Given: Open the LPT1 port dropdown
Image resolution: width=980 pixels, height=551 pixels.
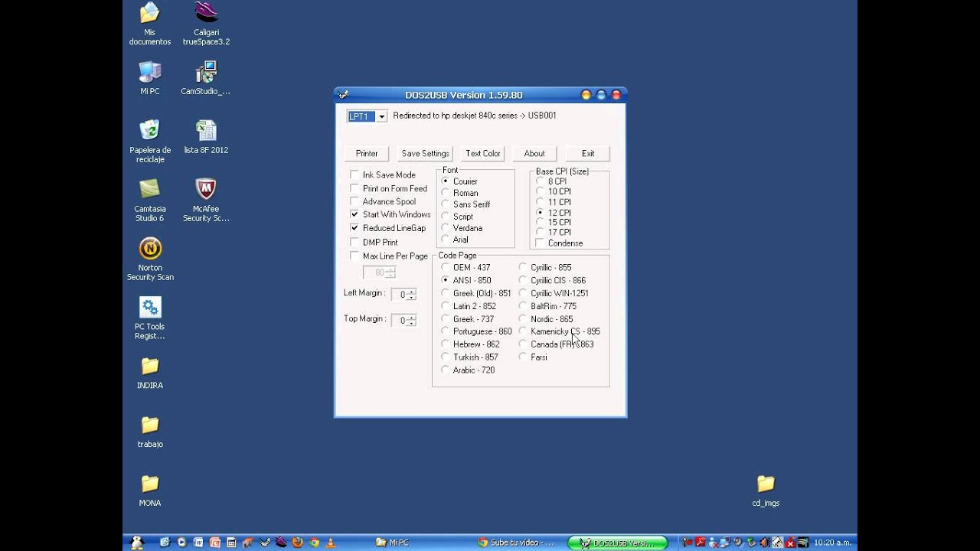Looking at the screenshot, I should 381,116.
